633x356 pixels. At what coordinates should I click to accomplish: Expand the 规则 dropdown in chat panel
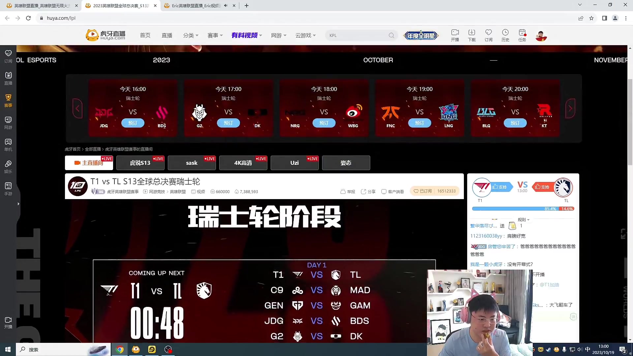point(524,220)
